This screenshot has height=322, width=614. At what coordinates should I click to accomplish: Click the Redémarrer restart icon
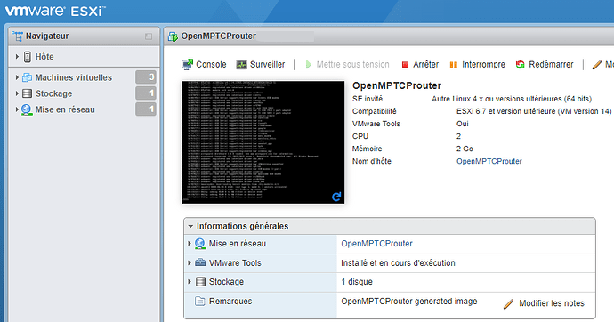point(520,65)
